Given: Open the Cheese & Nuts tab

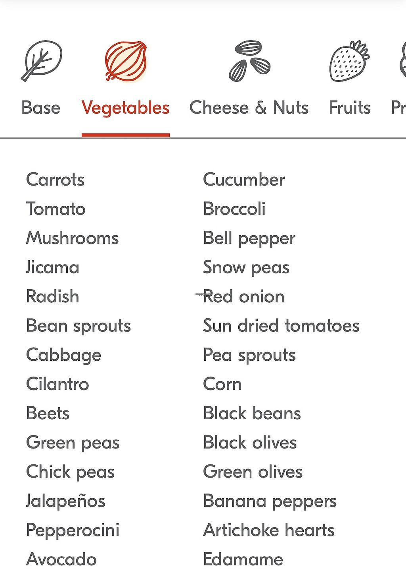Looking at the screenshot, I should (x=249, y=108).
